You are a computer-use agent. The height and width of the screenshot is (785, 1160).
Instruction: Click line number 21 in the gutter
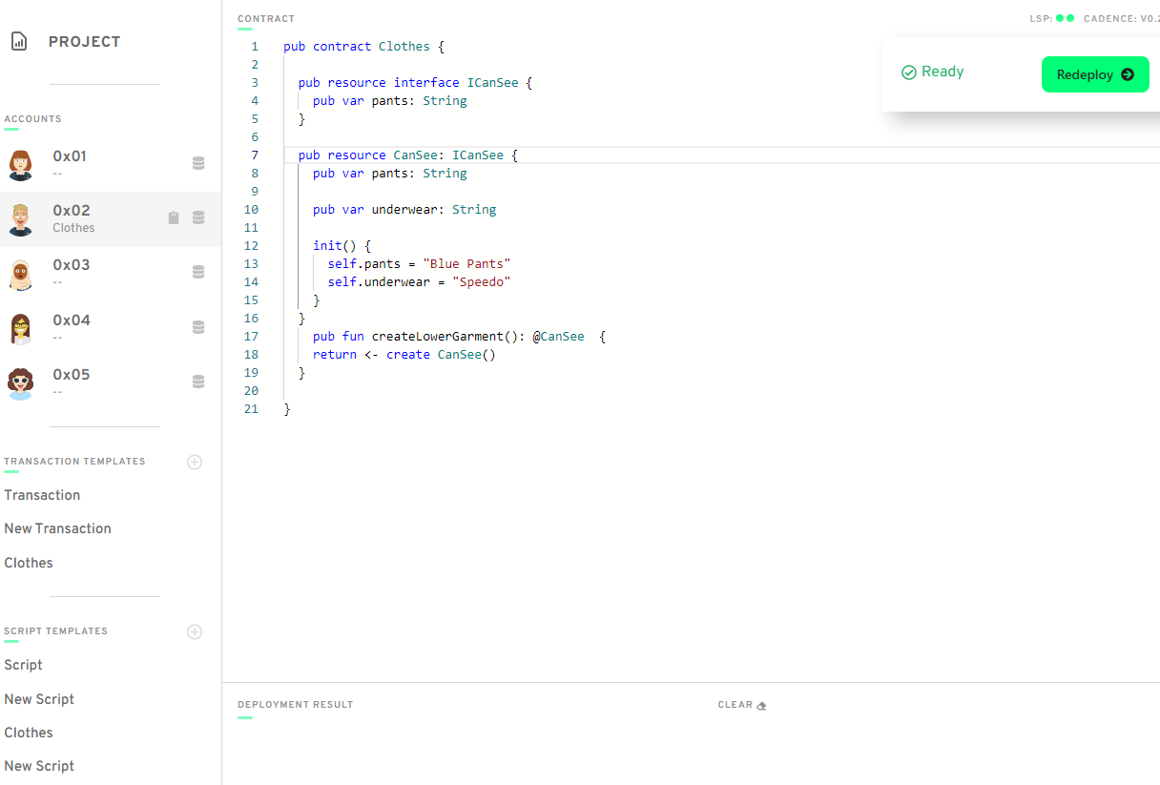(x=251, y=408)
